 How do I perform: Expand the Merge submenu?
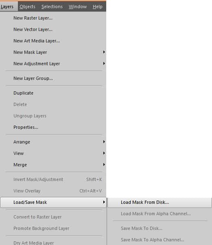53,165
